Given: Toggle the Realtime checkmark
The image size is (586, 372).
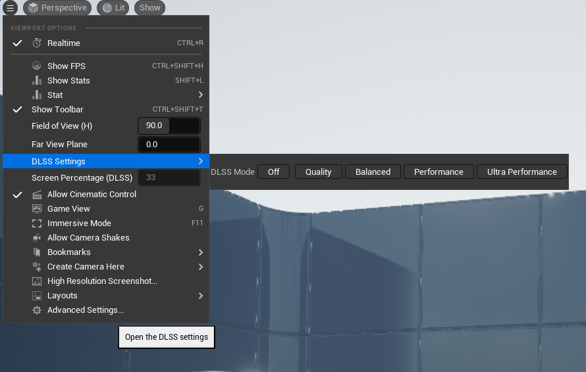Looking at the screenshot, I should click(x=17, y=43).
